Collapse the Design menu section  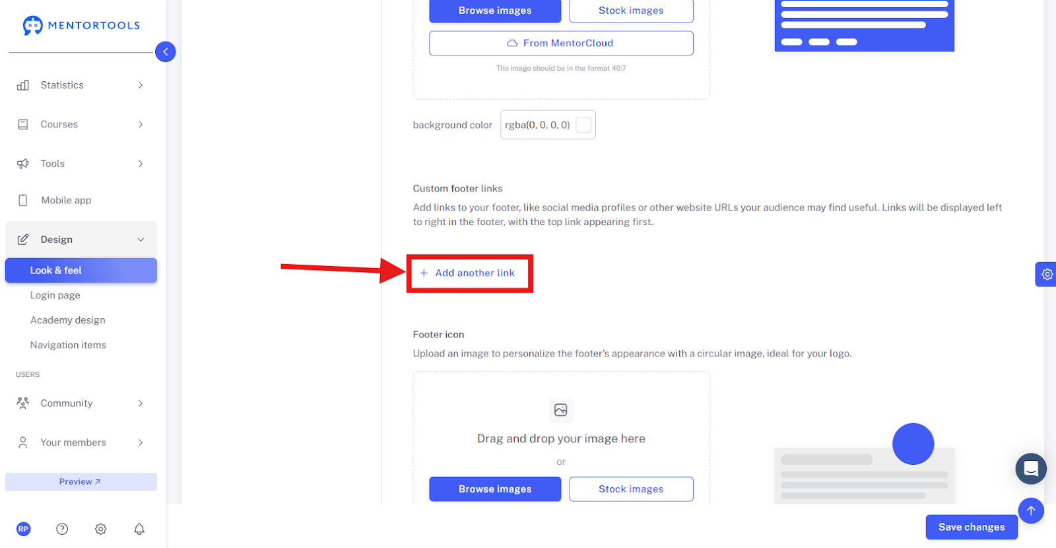pos(81,240)
